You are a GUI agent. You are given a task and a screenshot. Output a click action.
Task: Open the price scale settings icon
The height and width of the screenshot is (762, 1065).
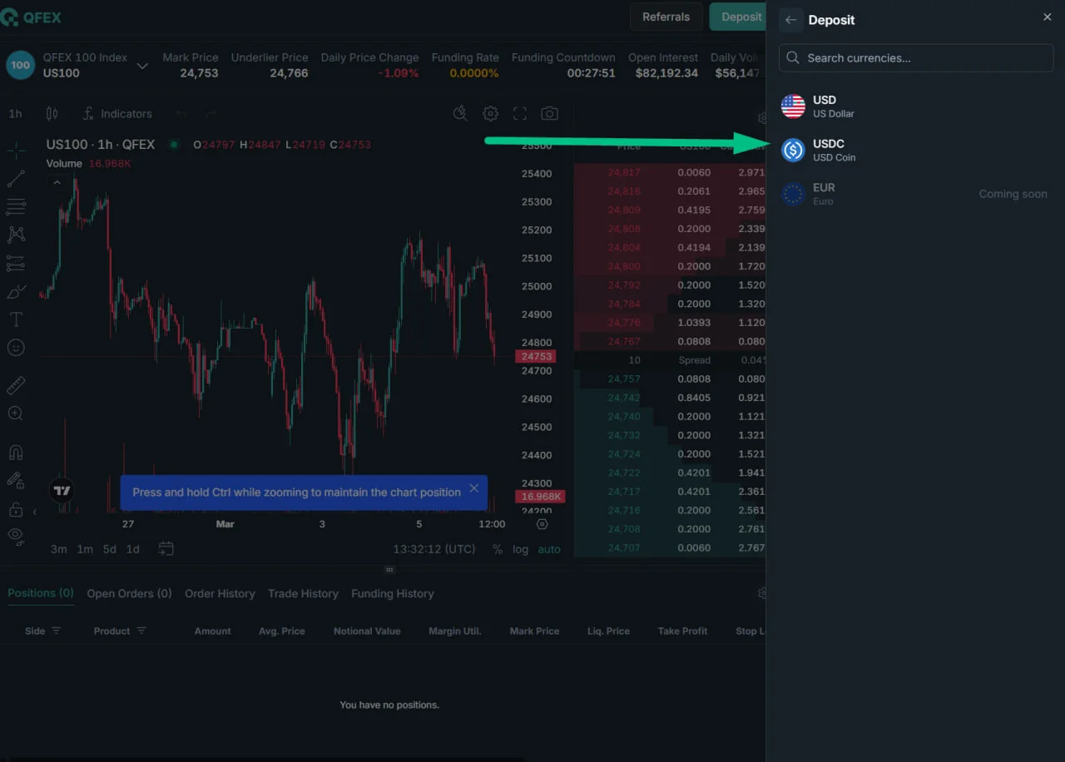542,524
